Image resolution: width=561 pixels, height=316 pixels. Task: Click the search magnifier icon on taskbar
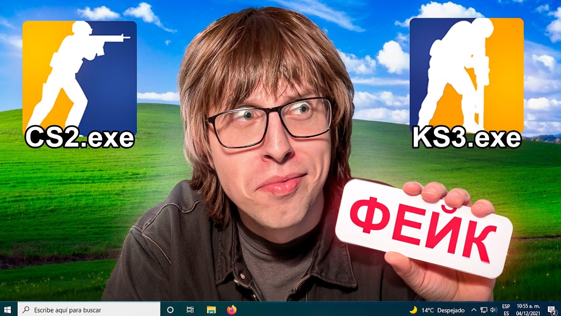point(26,310)
